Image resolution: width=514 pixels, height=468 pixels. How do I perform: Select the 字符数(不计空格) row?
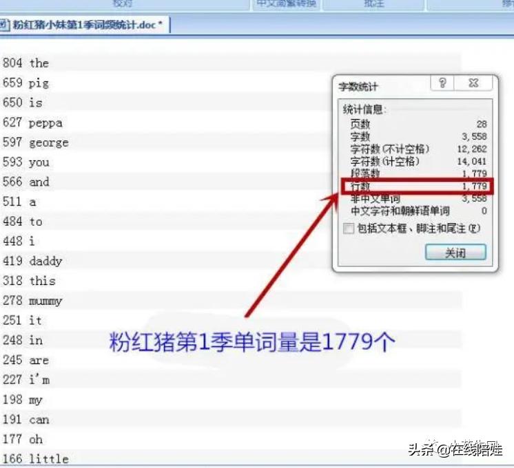coord(418,149)
